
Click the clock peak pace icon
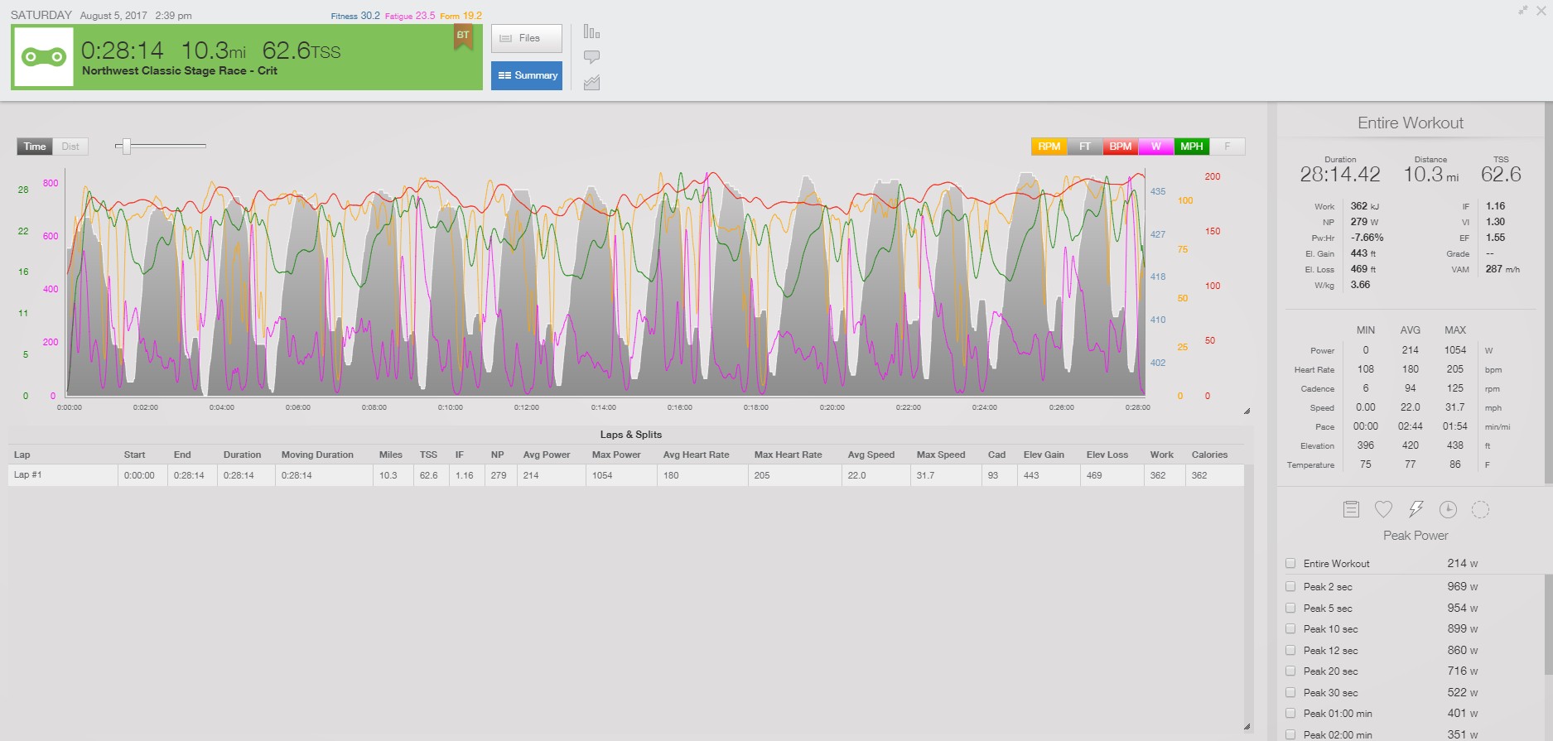click(x=1448, y=509)
